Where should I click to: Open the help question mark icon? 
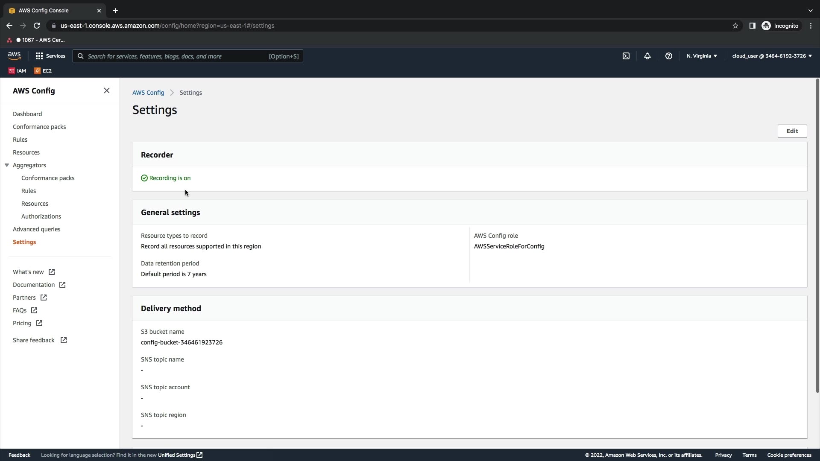669,56
